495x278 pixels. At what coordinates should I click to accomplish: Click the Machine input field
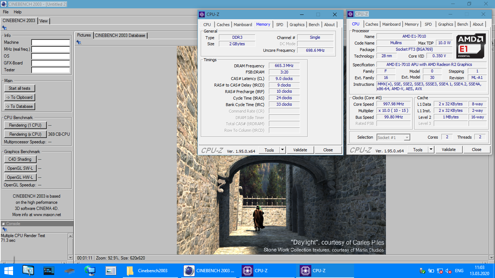tap(50, 43)
